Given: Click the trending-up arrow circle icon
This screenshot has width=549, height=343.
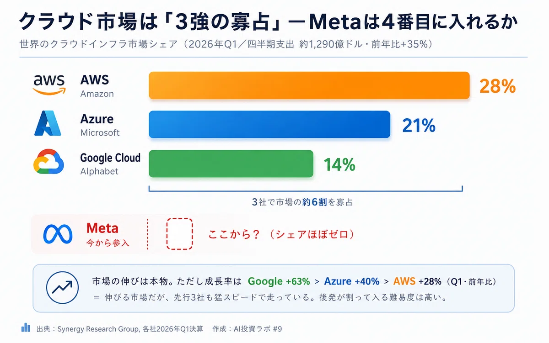Looking at the screenshot, I should click(61, 288).
